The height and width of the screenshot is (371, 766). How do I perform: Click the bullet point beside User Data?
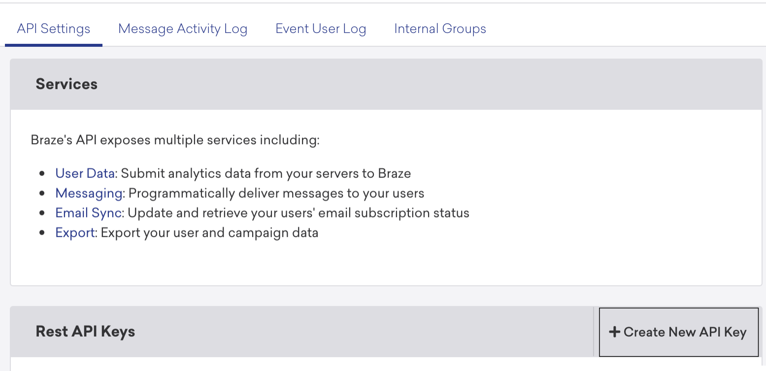click(43, 174)
